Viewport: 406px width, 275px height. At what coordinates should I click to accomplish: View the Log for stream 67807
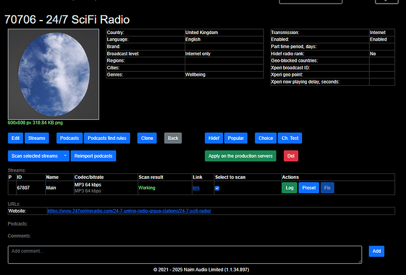289,188
